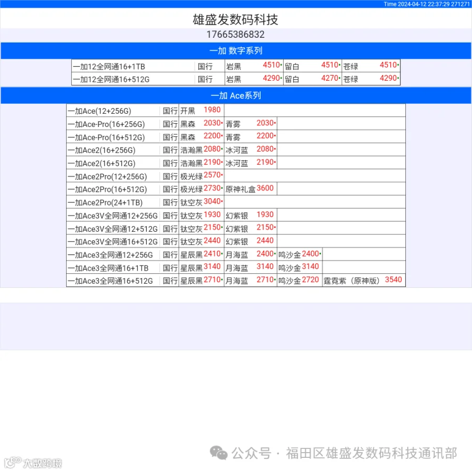Screen dimensions: 472x472
Task: Select the 一加Ace2(16+512G) model name
Action: tap(101, 164)
